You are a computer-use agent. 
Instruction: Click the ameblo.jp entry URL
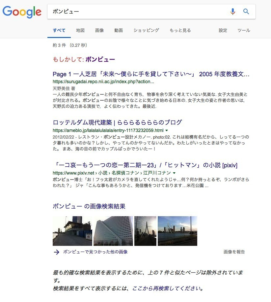coord(108,130)
